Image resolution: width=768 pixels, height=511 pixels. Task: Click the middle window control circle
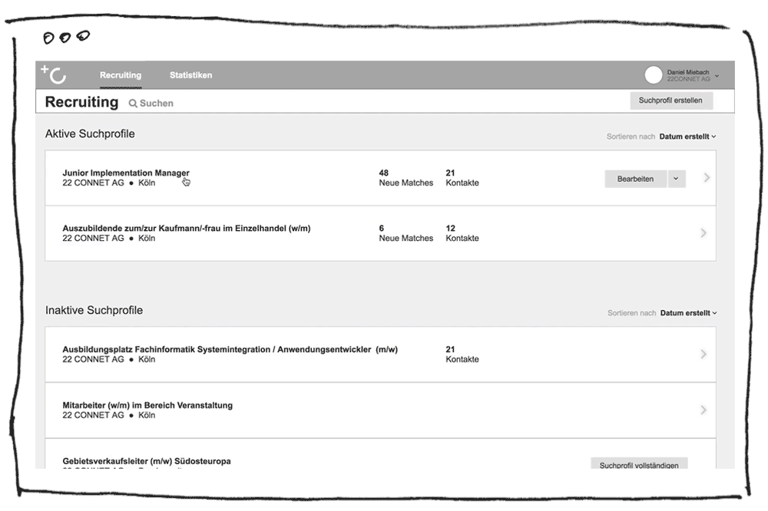pos(65,37)
